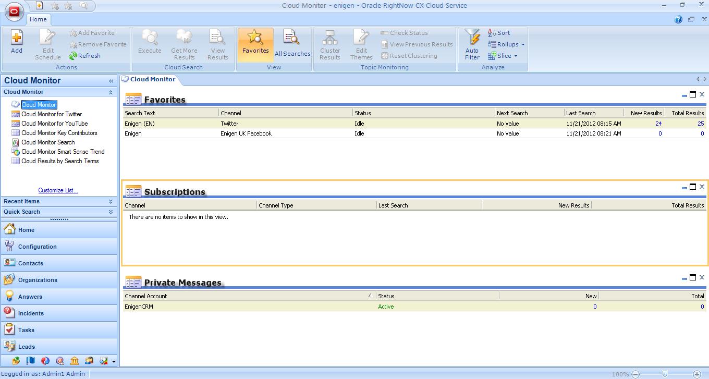The height and width of the screenshot is (379, 709).
Task: Switch to the Cloud Monitor content tab
Action: click(x=152, y=79)
